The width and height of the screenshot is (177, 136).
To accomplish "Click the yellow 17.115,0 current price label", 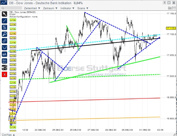I will [171, 28].
